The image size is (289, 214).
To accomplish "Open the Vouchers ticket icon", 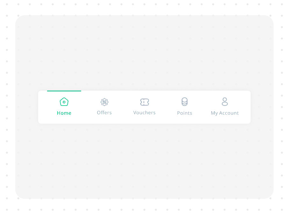I will pos(144,102).
